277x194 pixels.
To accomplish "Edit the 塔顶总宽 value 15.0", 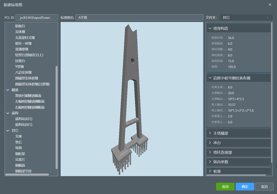I will pos(231,61).
